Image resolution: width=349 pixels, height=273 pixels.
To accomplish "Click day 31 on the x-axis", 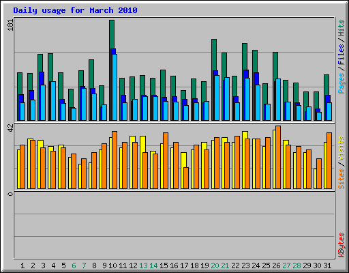I will coord(327,265).
